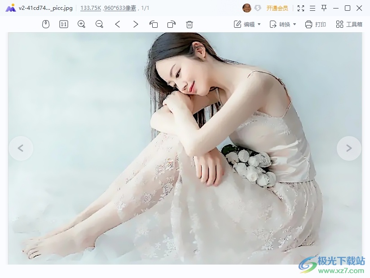Viewport: 370px width, 278px height.
Task: Show image at 1:1 actual size
Action: point(64,24)
